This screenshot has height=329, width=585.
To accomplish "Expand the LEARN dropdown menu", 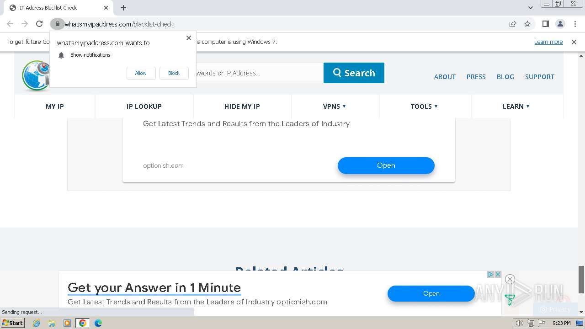I will tap(516, 106).
